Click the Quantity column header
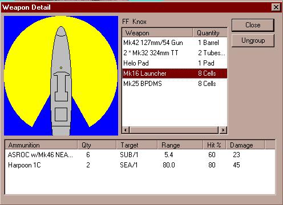Viewport: 283px width, 205px height. (x=210, y=33)
